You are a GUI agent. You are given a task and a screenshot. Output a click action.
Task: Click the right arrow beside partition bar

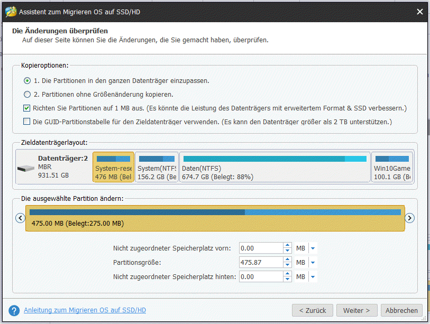click(x=409, y=218)
